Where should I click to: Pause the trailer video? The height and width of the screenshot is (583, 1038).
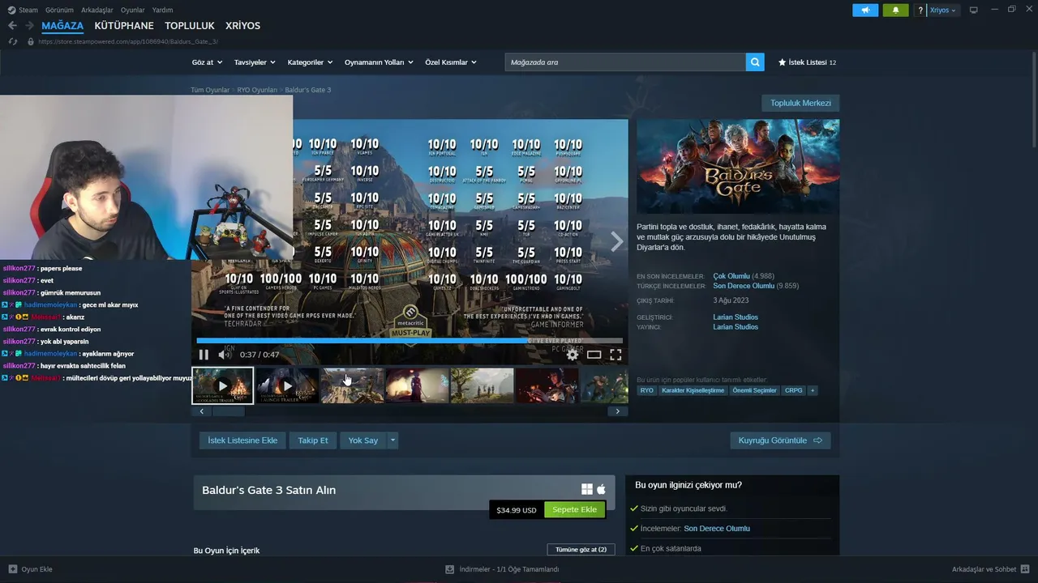point(204,355)
